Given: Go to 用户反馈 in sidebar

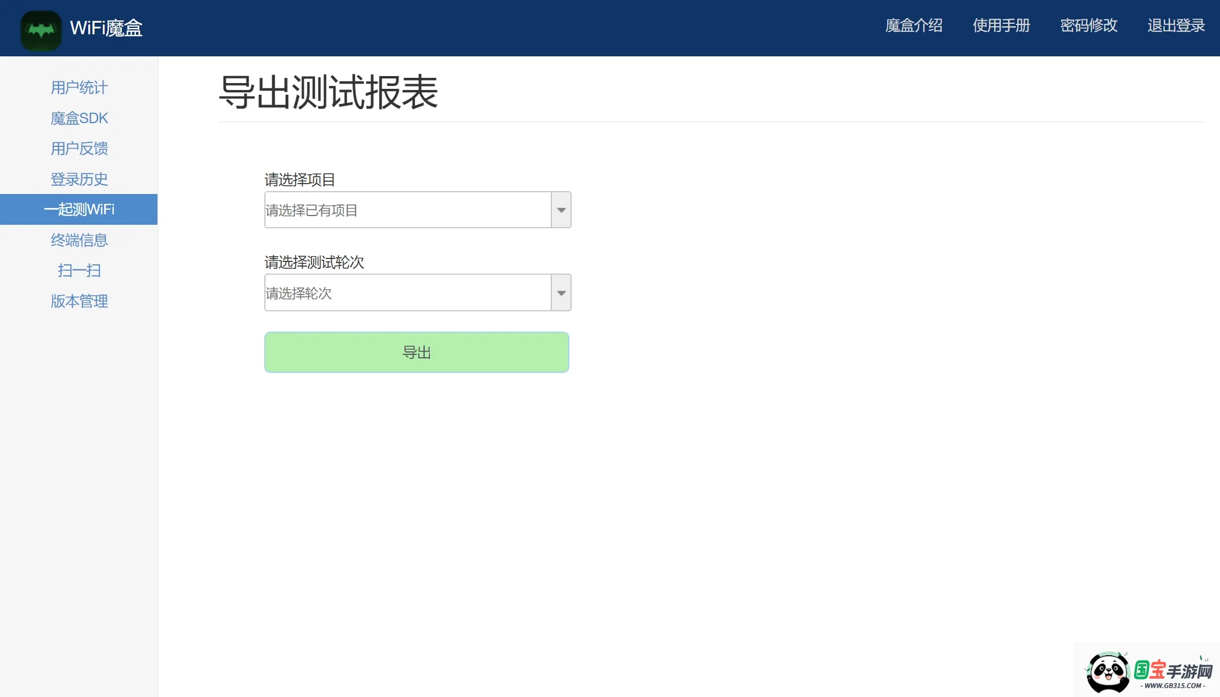Looking at the screenshot, I should (x=79, y=149).
